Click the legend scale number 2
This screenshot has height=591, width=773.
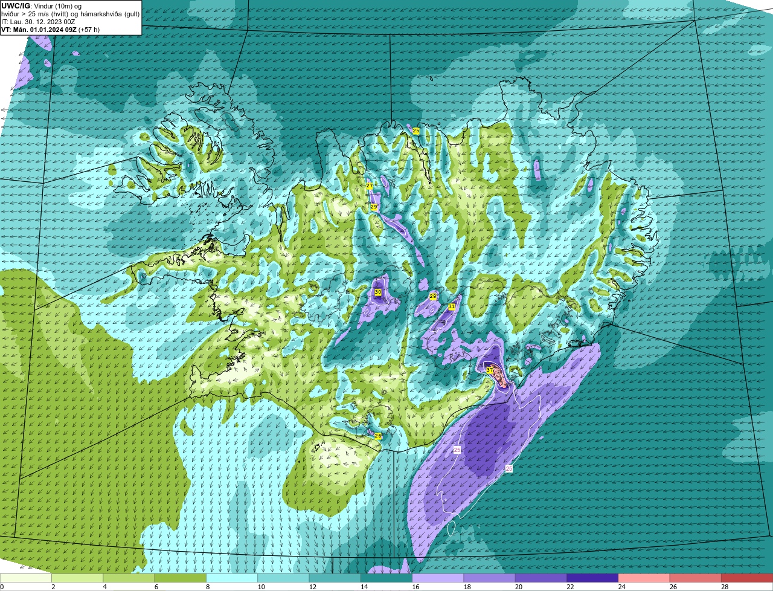(x=53, y=587)
